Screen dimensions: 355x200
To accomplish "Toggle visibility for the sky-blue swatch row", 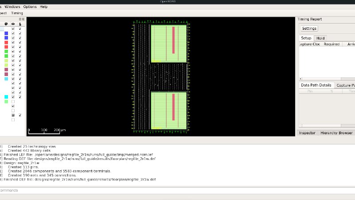I will click(x=13, y=79).
